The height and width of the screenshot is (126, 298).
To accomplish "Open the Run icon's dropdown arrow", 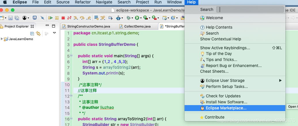I will (141, 18).
